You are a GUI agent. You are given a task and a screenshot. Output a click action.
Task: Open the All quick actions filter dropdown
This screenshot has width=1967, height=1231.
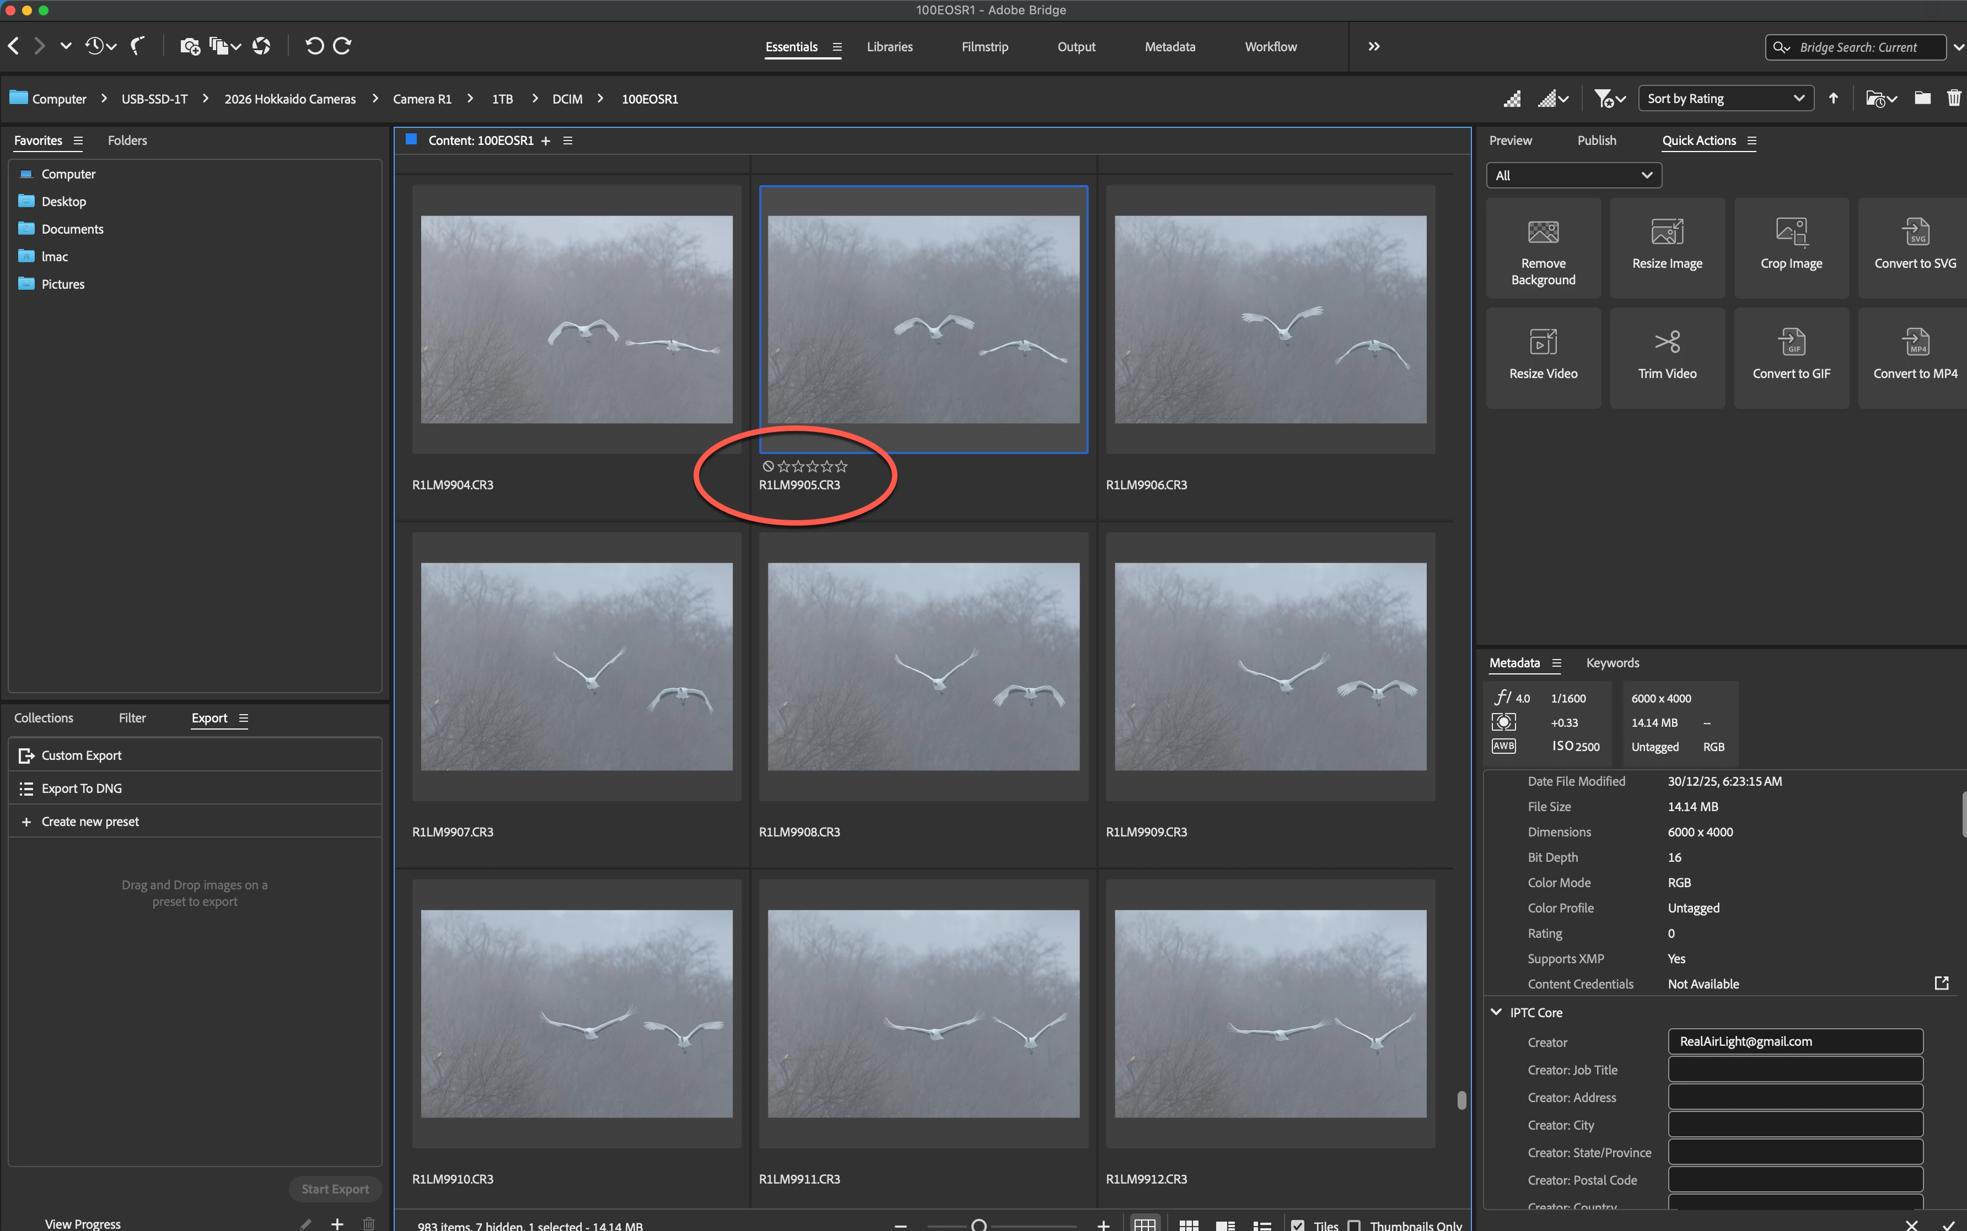[x=1573, y=175]
